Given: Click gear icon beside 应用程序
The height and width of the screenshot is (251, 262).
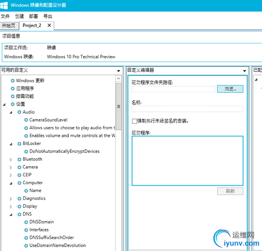Looking at the screenshot, I should tap(13, 89).
